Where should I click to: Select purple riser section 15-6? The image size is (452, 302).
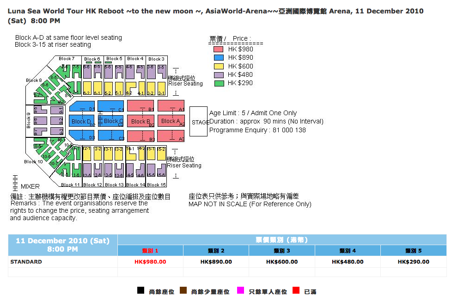(x=162, y=170)
